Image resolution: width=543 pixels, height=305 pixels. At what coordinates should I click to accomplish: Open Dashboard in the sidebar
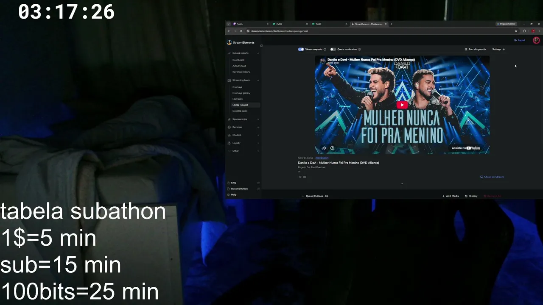click(238, 60)
